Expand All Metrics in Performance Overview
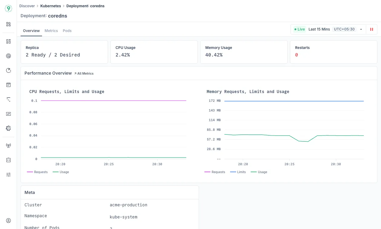The width and height of the screenshot is (381, 229). coord(84,73)
